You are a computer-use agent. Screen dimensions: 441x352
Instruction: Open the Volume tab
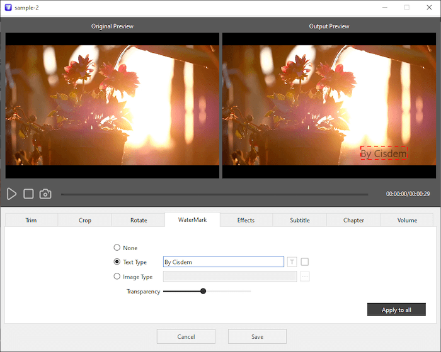click(x=407, y=220)
